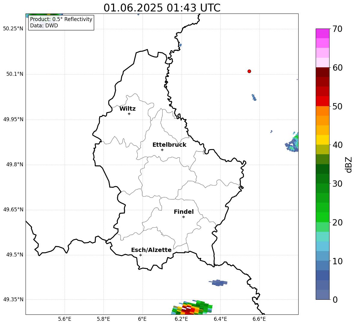Click the 6°E longitude label
Screen dimensions: 356x325
click(x=142, y=319)
